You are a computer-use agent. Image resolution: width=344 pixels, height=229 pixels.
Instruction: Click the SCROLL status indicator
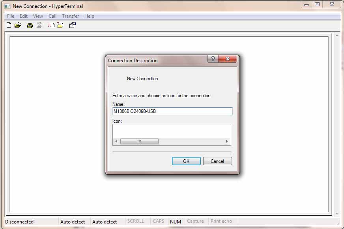coord(136,221)
